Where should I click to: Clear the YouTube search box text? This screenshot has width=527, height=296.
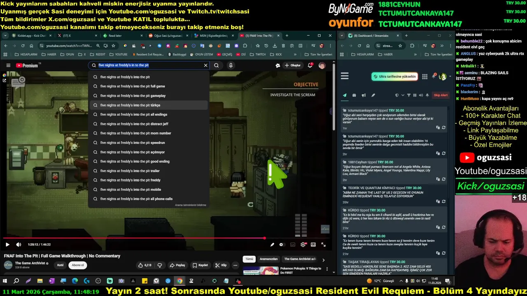(205, 65)
